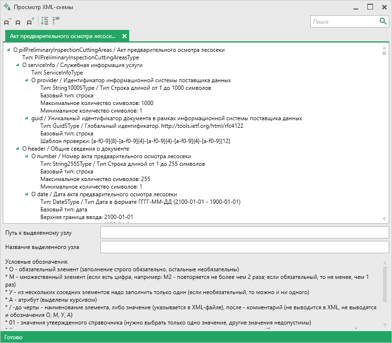Select serviceInfo / Служебная информация услуги row
The image size is (392, 343).
click(82, 65)
